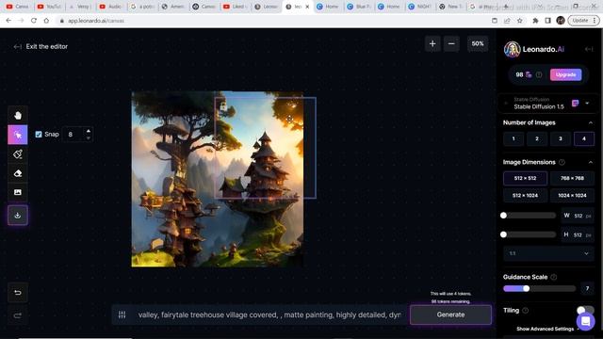Screen dimensions: 603x339
Task: Choose 1024 × 1024 dimensions
Action: [x=572, y=195]
